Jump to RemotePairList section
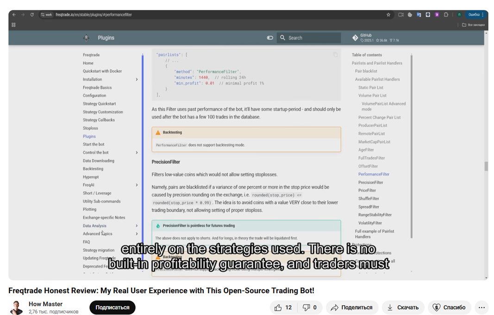Screen dimensions: 494x315 [371, 134]
